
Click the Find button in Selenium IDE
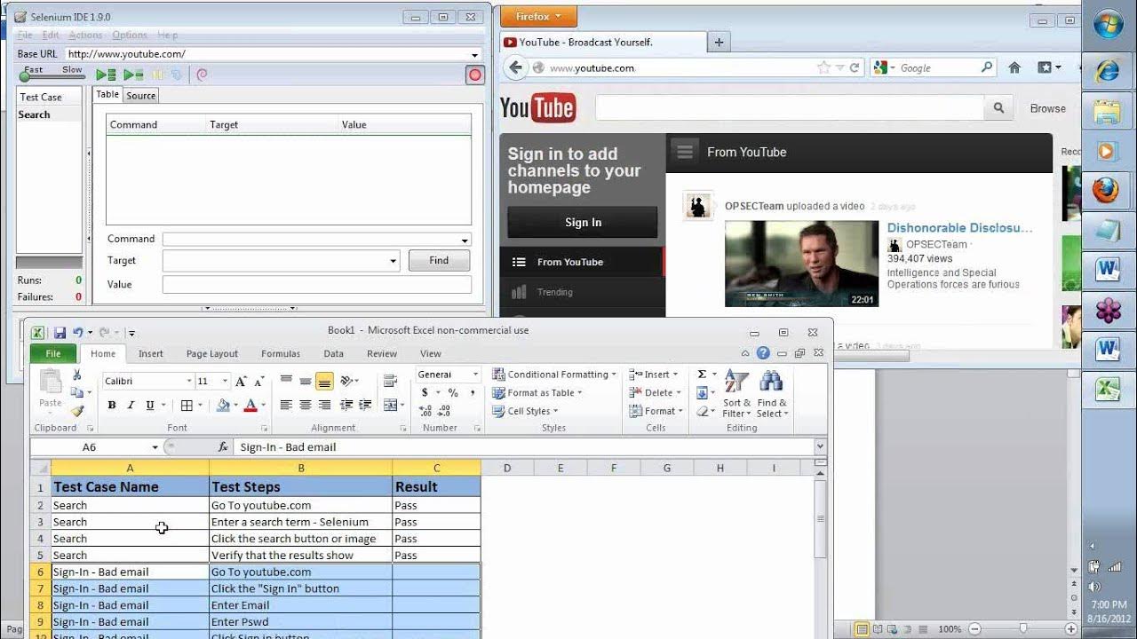(x=439, y=261)
